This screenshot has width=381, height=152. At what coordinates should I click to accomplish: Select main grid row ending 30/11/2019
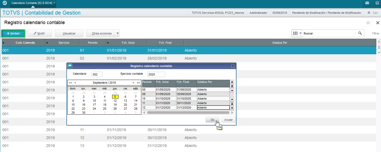[x=189, y=130]
